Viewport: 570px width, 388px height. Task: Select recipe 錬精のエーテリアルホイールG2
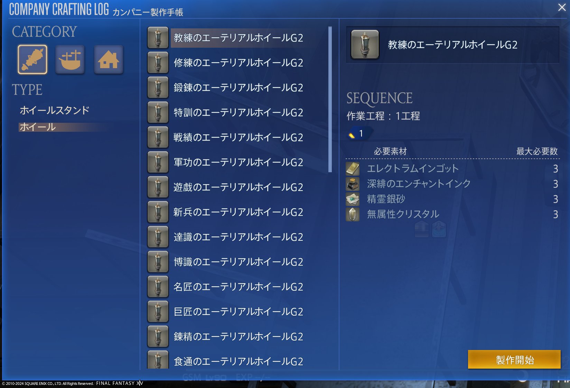(239, 336)
